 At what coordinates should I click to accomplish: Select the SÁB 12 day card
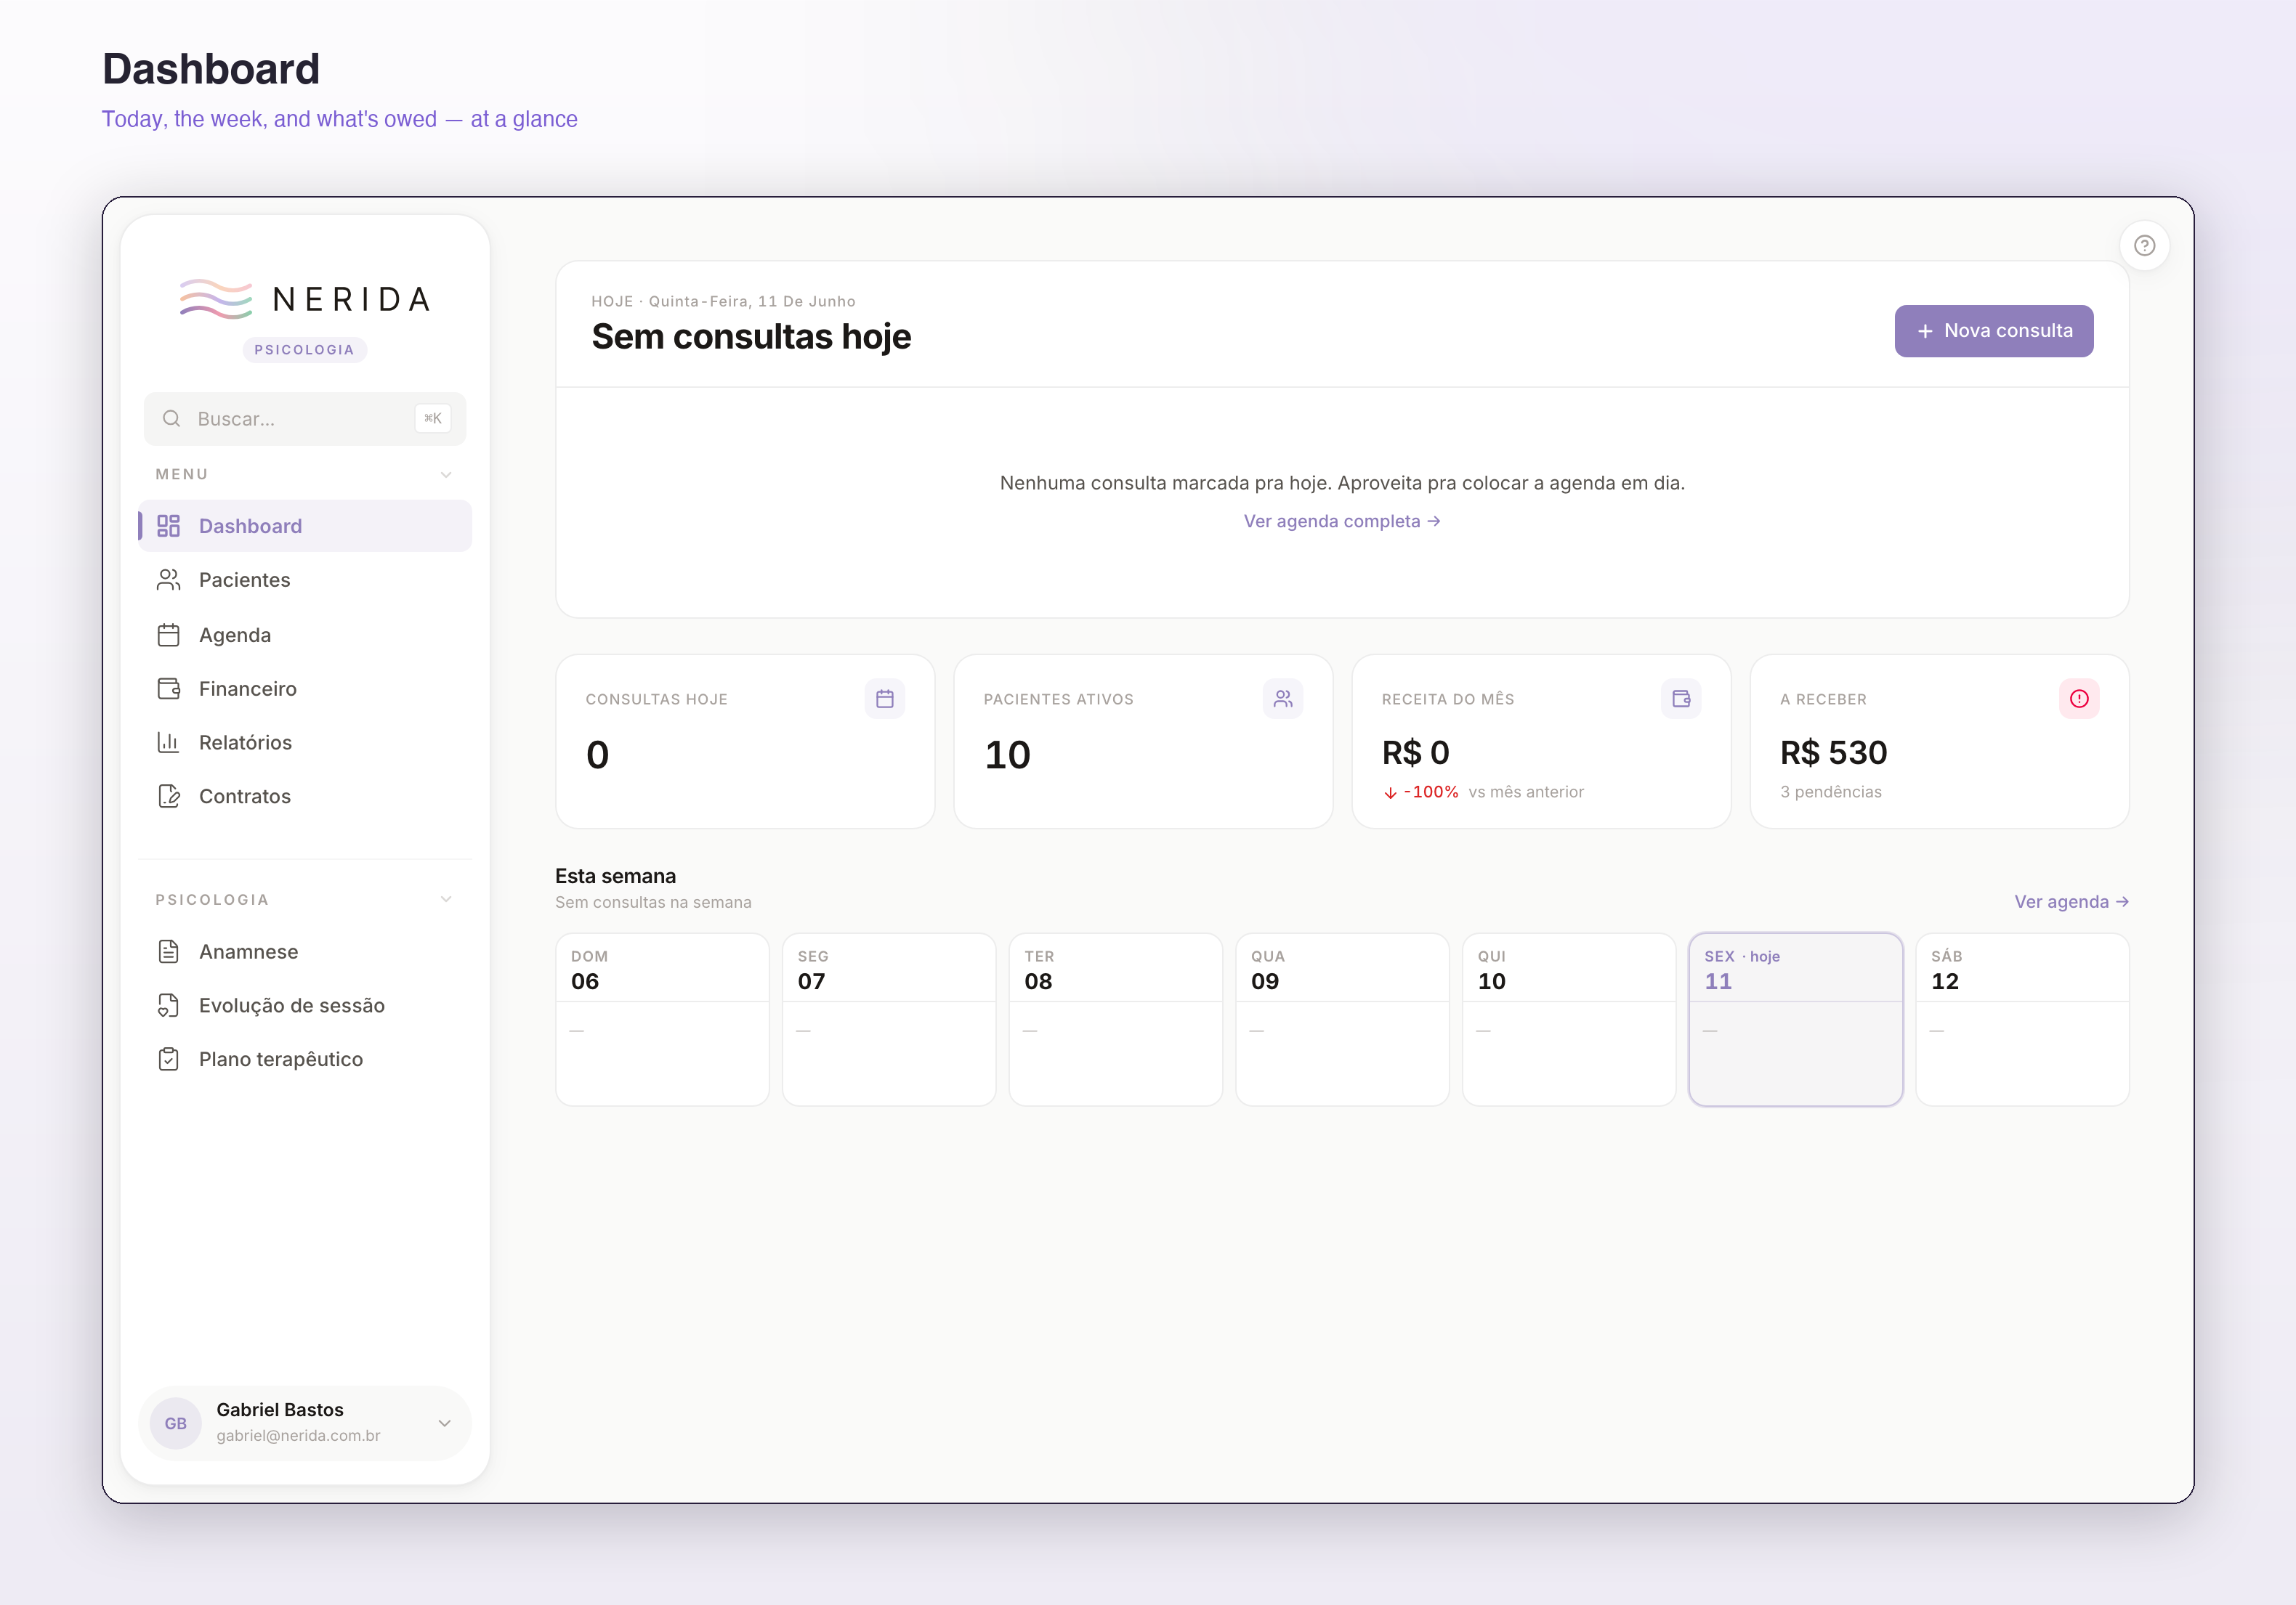(x=2022, y=1020)
